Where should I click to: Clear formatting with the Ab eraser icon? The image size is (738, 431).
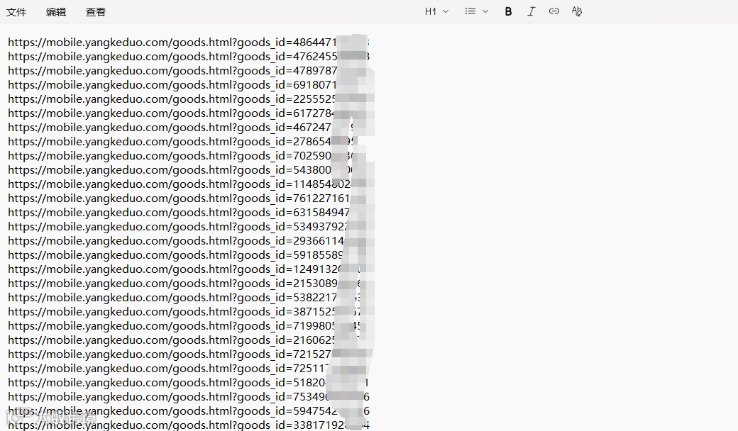[x=576, y=11]
